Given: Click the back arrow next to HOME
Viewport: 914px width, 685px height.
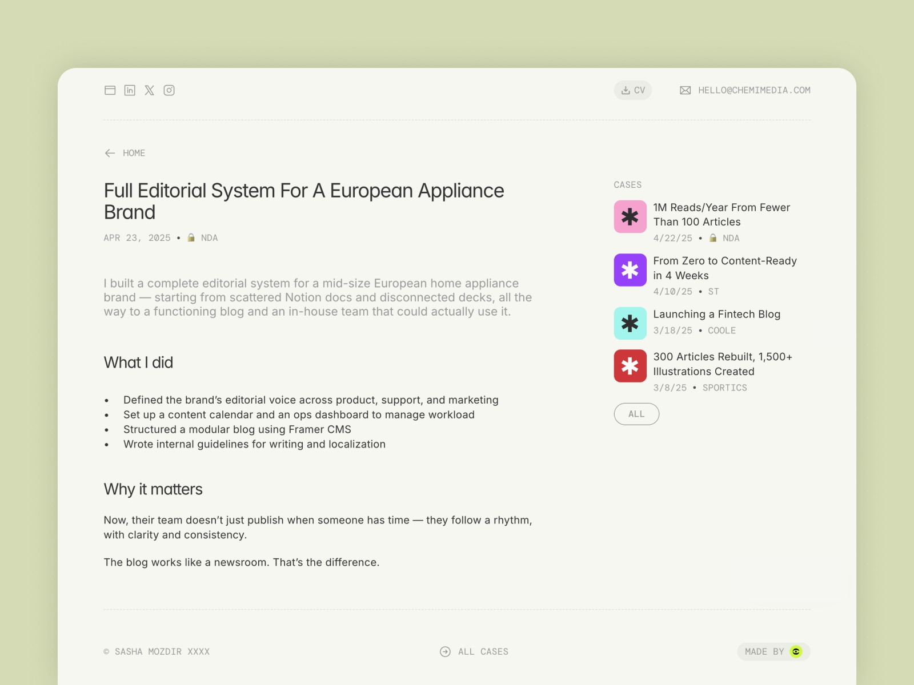Looking at the screenshot, I should tap(109, 153).
